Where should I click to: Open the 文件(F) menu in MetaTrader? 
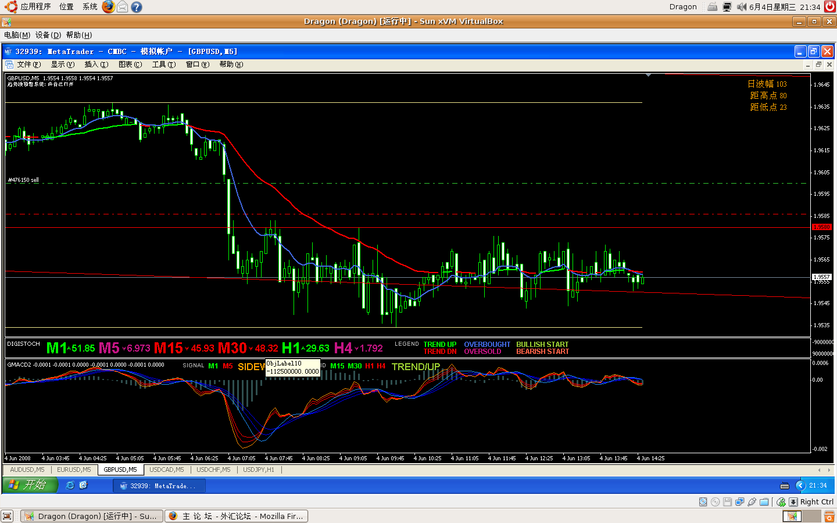coord(28,65)
